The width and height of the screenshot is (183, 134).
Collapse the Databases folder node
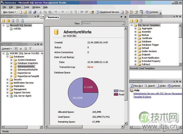7,56
